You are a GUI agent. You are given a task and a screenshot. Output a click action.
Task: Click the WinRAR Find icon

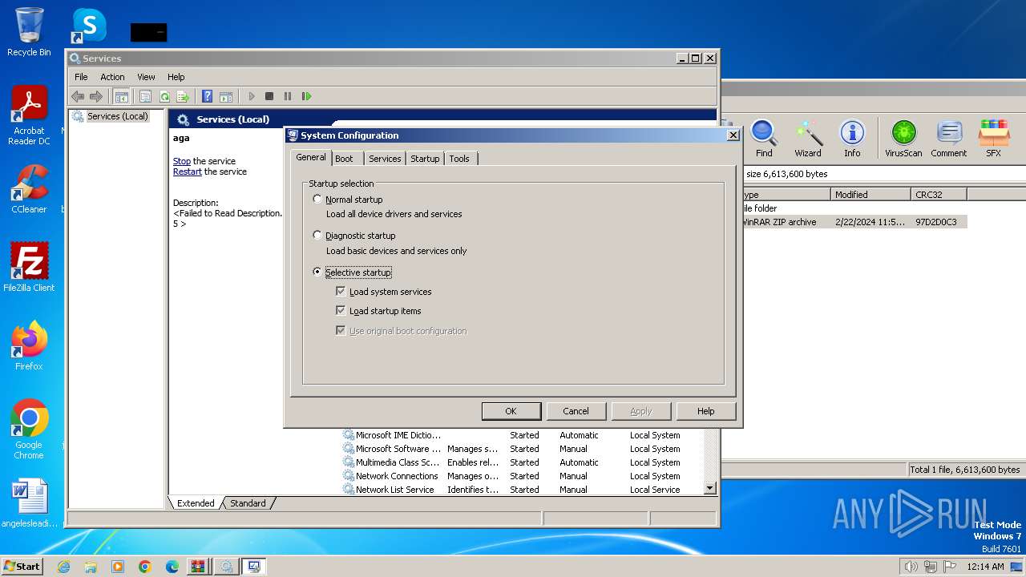(764, 139)
